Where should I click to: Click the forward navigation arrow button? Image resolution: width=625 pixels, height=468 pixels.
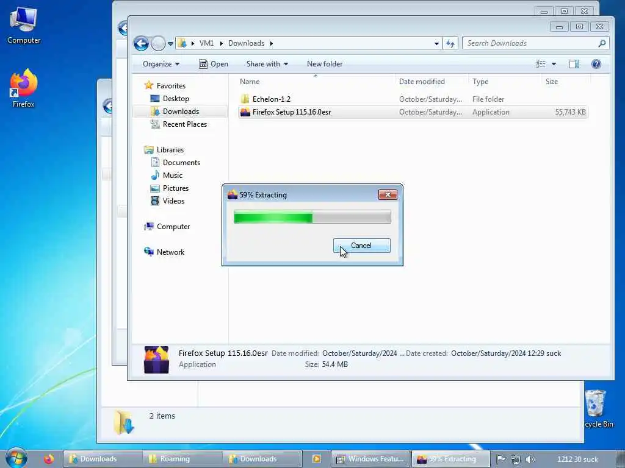pyautogui.click(x=158, y=43)
